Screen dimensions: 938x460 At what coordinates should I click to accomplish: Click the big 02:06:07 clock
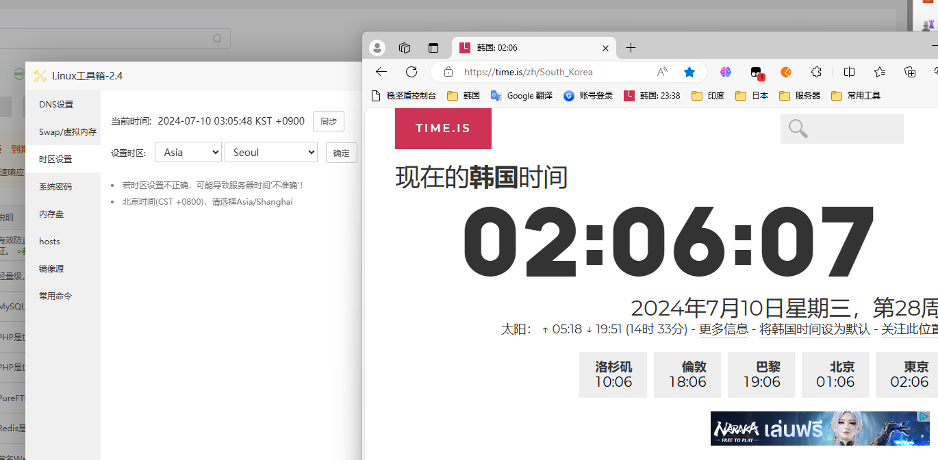click(x=668, y=243)
